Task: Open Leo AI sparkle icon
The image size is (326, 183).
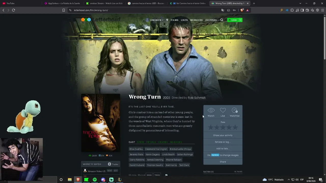Action: [313, 10]
